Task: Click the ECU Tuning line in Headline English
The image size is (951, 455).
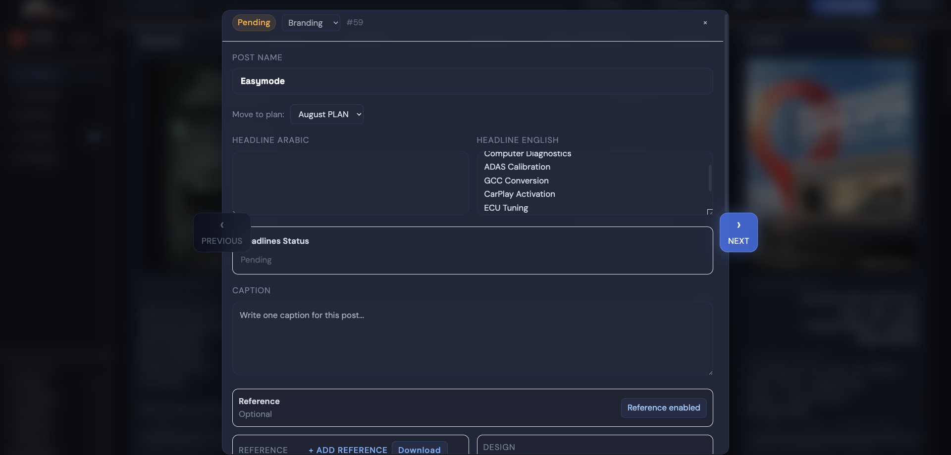Action: click(506, 208)
